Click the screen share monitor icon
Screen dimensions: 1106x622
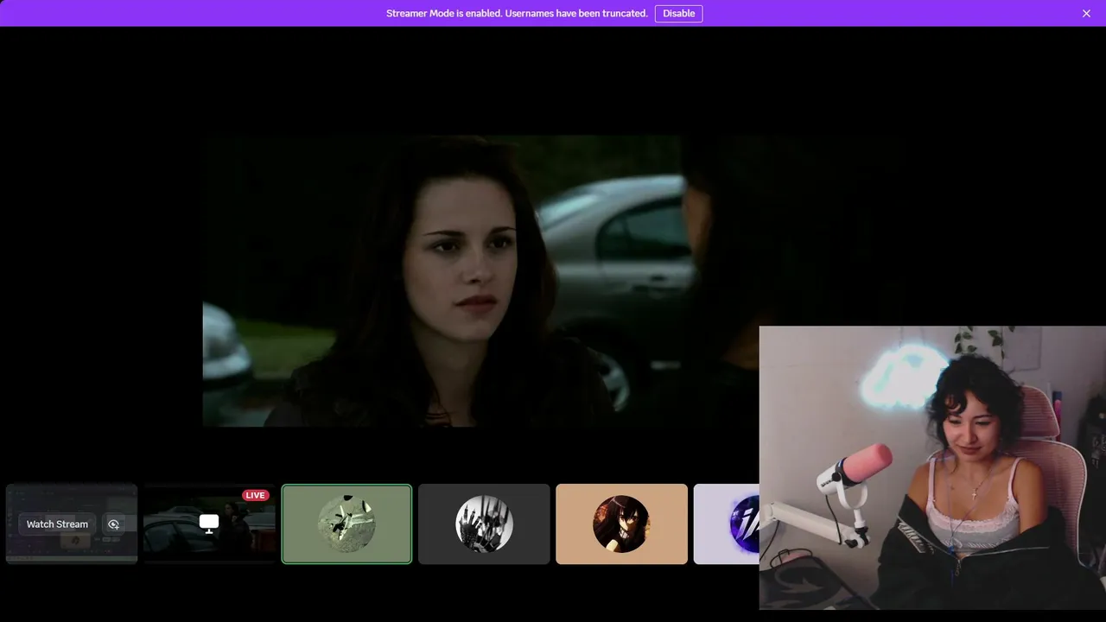pyautogui.click(x=209, y=524)
